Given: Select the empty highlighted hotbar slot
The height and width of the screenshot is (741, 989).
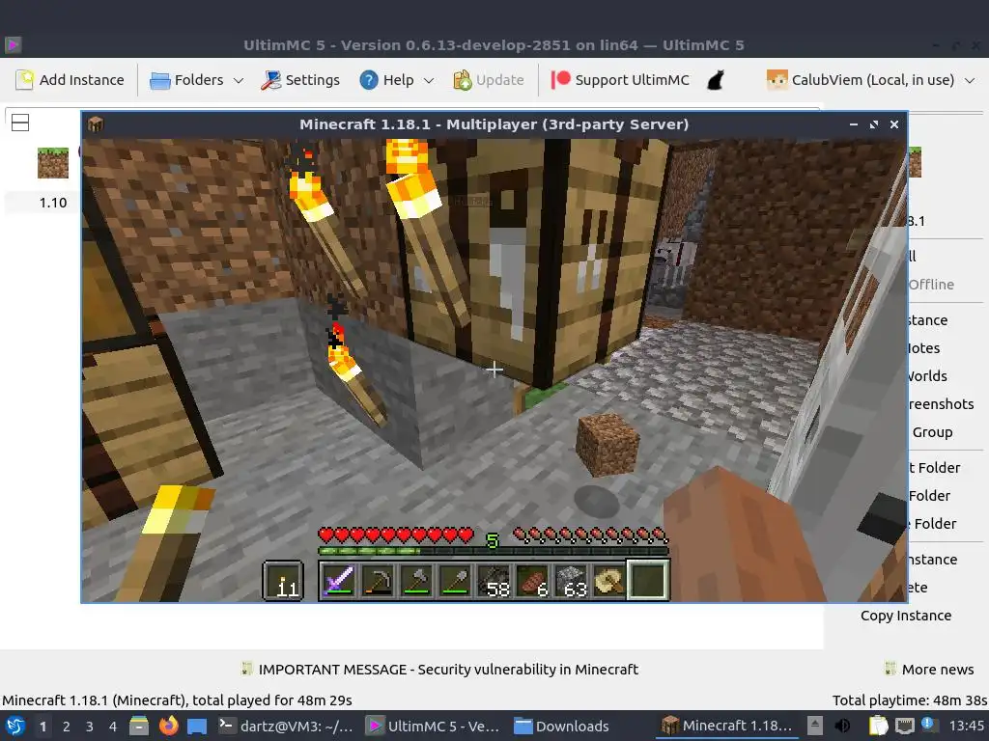Looking at the screenshot, I should click(648, 580).
